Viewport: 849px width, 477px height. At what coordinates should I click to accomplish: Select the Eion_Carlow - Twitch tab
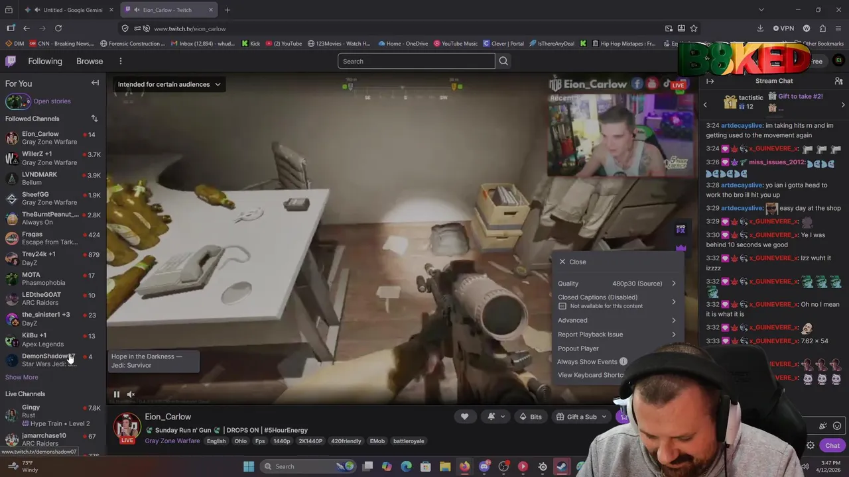[x=167, y=10]
